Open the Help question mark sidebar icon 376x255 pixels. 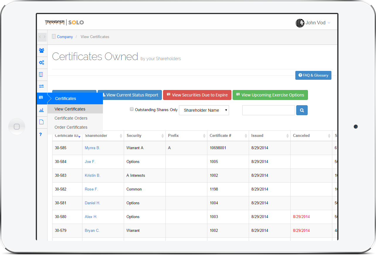(41, 134)
